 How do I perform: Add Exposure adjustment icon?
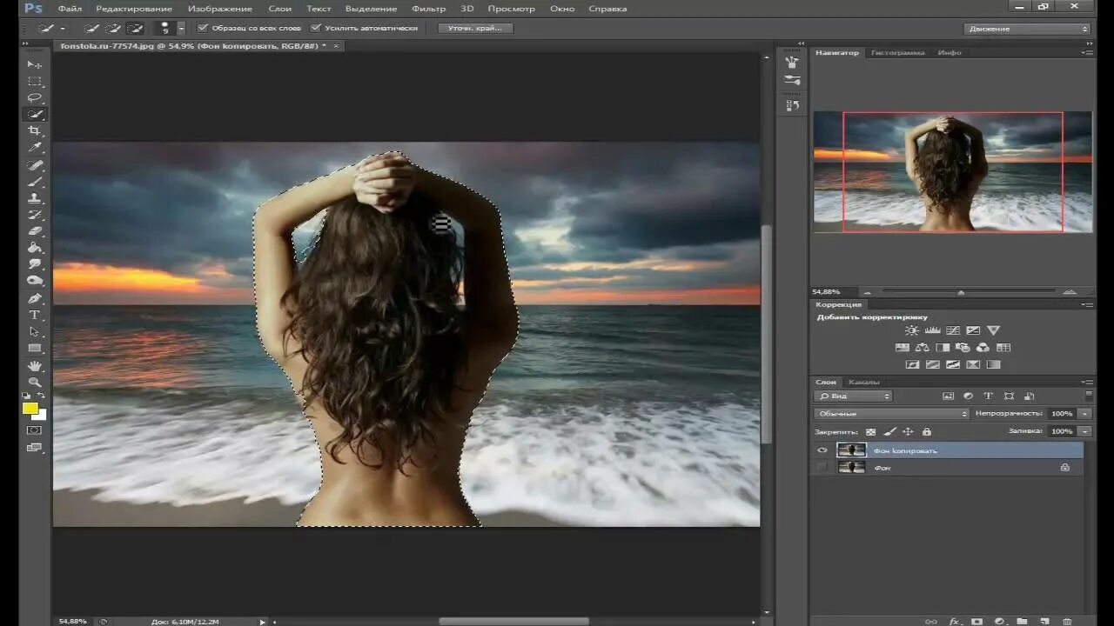(x=973, y=330)
